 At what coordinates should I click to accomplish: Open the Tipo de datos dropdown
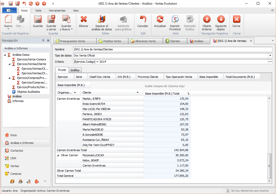pos(270,56)
